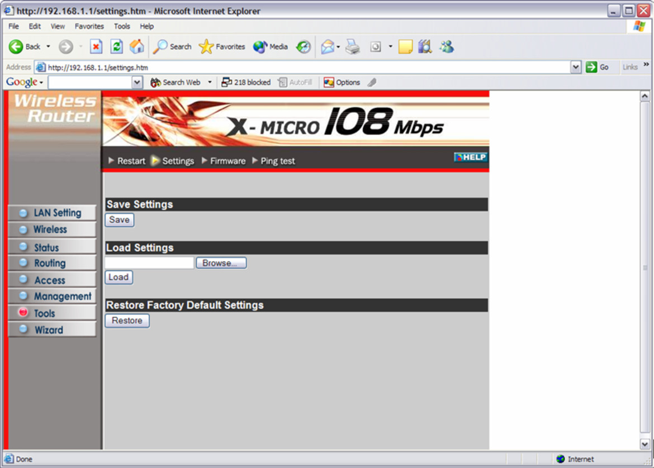
Task: Open the File menu
Action: coord(14,26)
